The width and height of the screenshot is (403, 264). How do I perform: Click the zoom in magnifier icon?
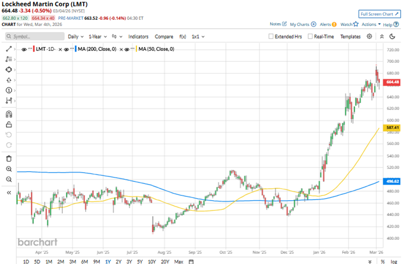[9, 169]
